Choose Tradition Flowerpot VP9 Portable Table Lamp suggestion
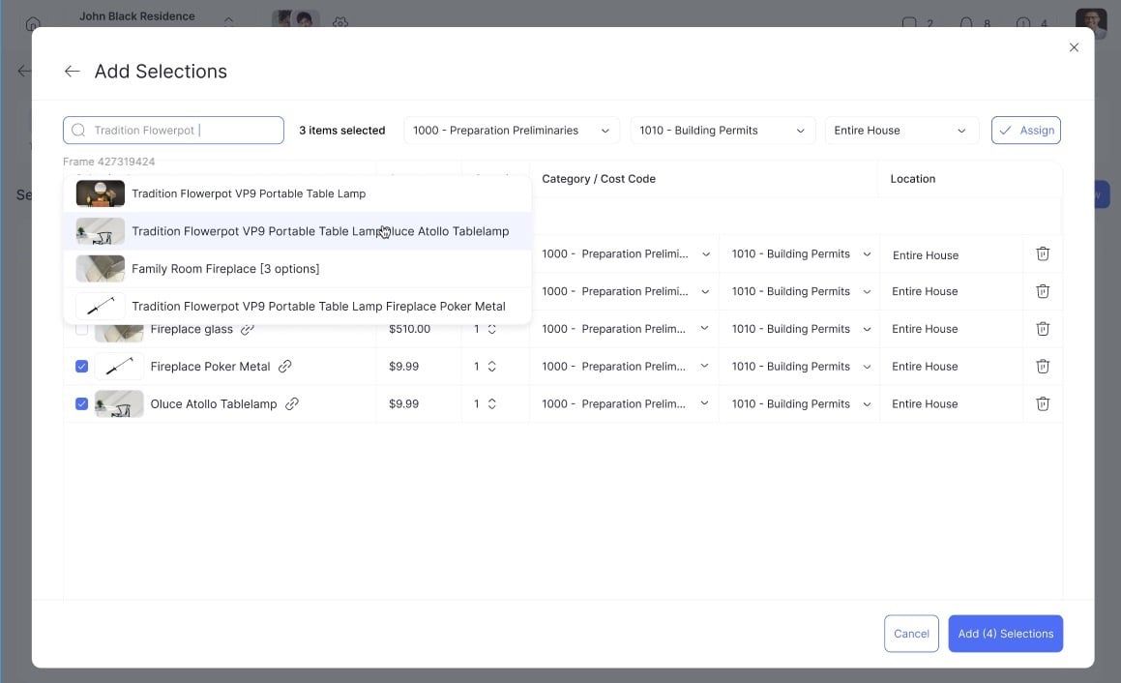This screenshot has width=1121, height=683. click(x=297, y=193)
